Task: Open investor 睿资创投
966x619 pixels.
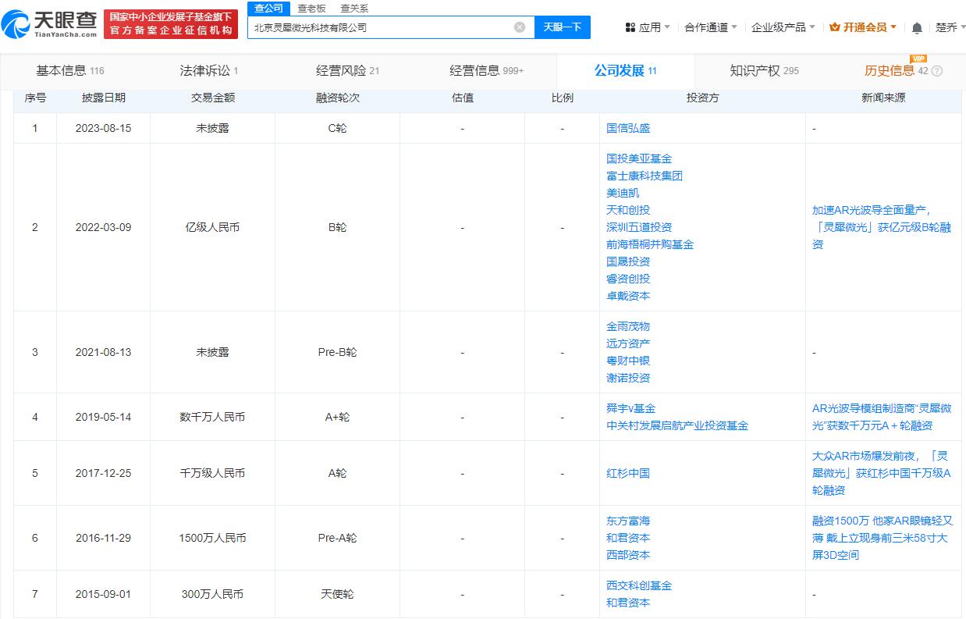Action: pyautogui.click(x=628, y=279)
